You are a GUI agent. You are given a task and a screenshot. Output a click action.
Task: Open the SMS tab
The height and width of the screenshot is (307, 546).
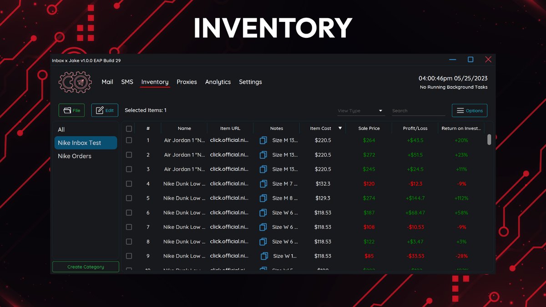127,82
